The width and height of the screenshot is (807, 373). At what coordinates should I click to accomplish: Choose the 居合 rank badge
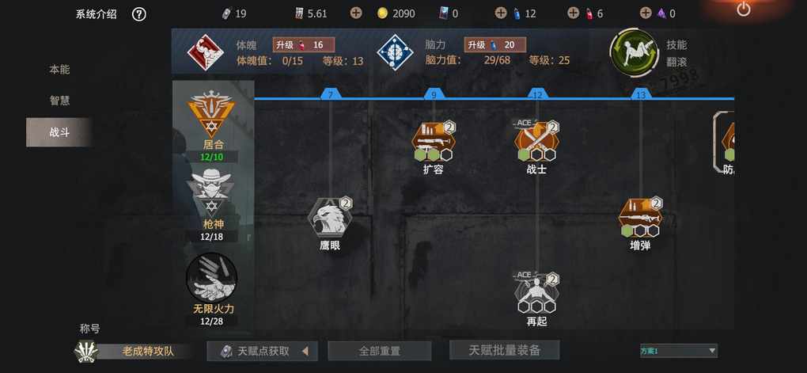211,114
